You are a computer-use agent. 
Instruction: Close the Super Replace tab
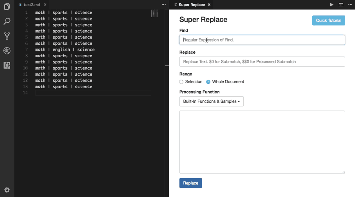tap(209, 5)
